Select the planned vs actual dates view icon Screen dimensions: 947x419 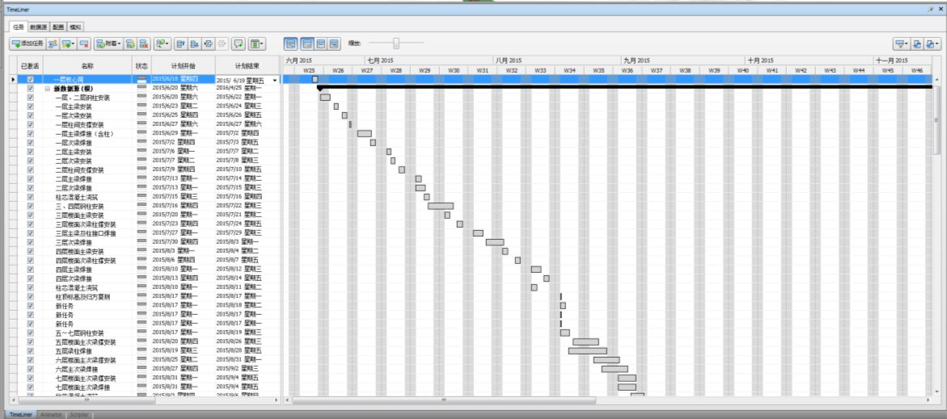point(335,44)
